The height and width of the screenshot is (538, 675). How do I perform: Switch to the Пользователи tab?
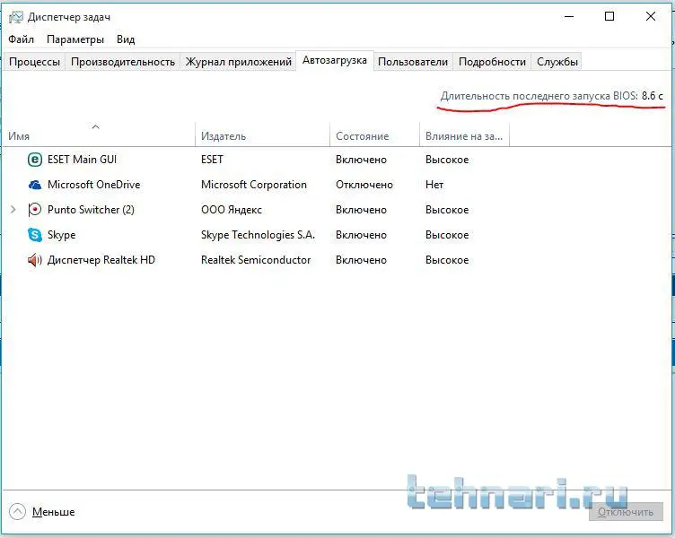(x=413, y=62)
